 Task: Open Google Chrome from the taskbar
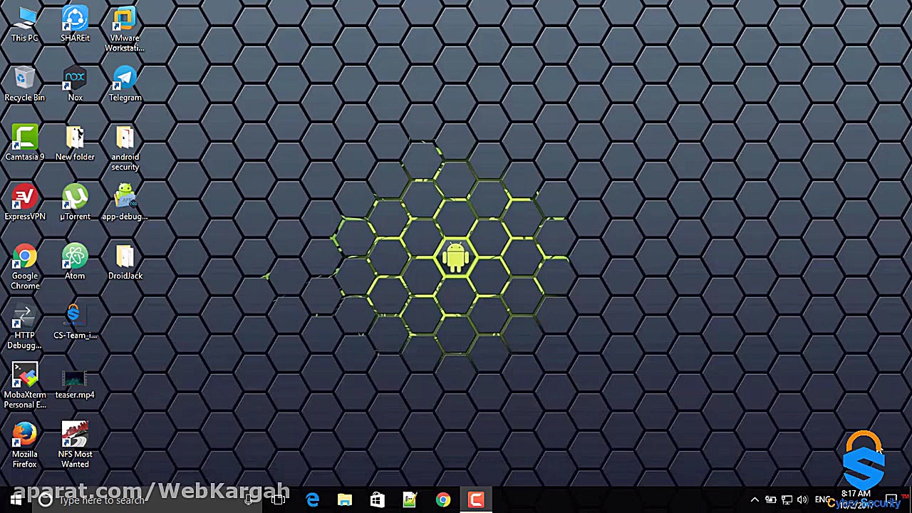click(x=443, y=500)
